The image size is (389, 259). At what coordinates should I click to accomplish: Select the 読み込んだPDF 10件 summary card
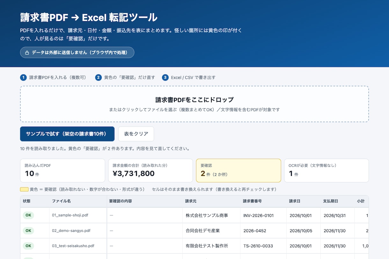point(62,171)
